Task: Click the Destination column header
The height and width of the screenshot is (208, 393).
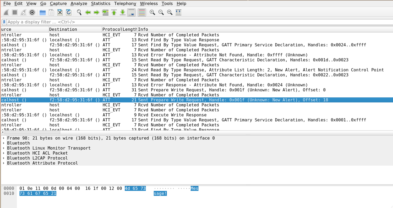Action: point(75,29)
